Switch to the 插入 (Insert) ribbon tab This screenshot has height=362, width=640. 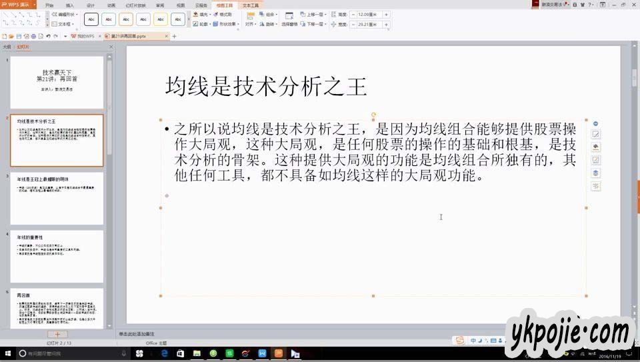[69, 5]
